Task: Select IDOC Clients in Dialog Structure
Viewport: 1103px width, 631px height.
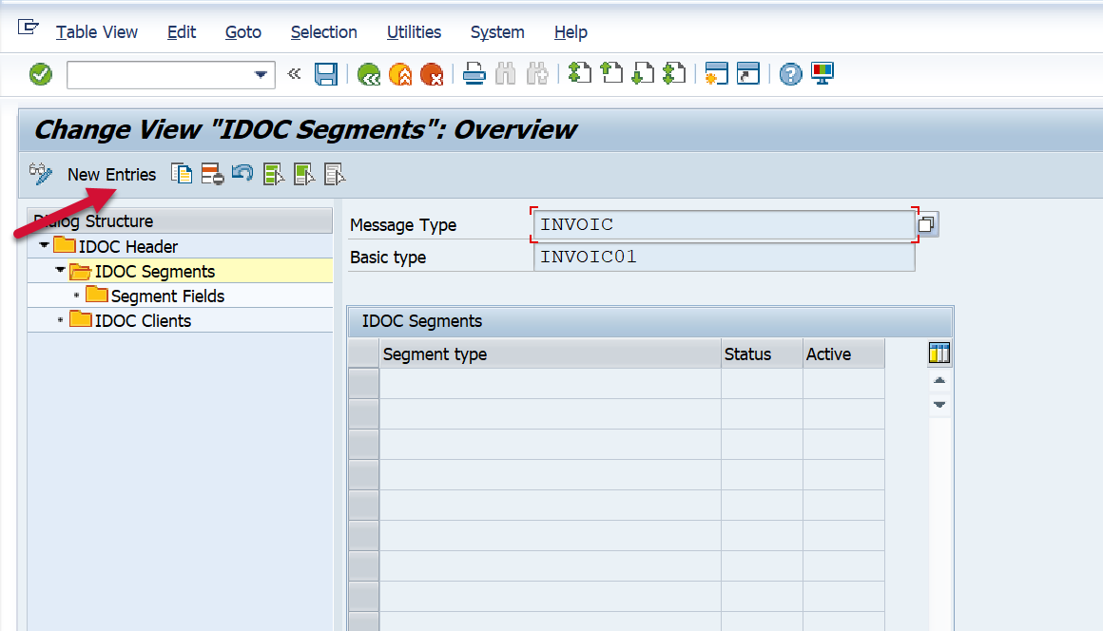Action: [143, 321]
